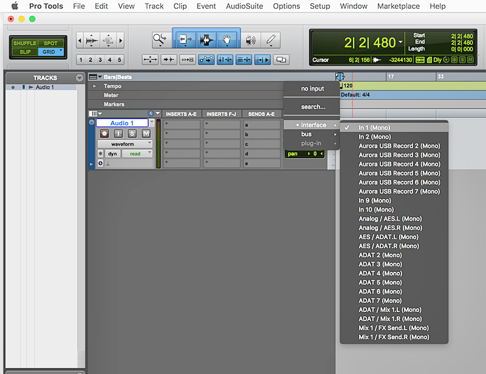Select the Trim tool

point(185,40)
